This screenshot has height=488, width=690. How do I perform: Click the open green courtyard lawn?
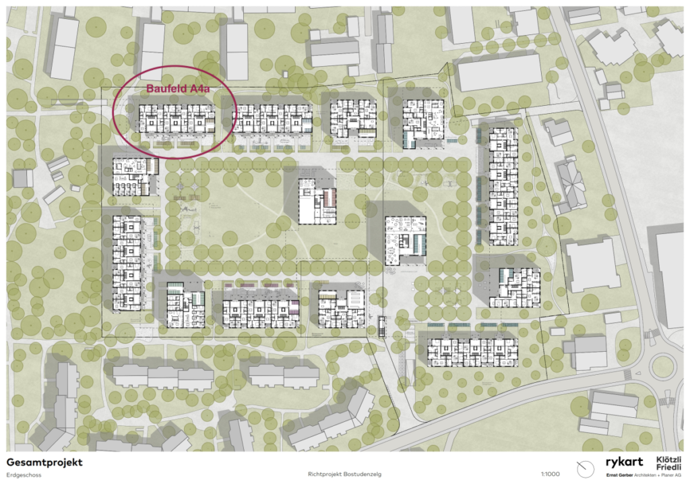[236, 222]
